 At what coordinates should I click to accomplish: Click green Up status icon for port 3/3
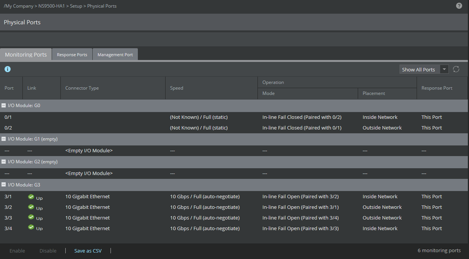click(x=31, y=218)
